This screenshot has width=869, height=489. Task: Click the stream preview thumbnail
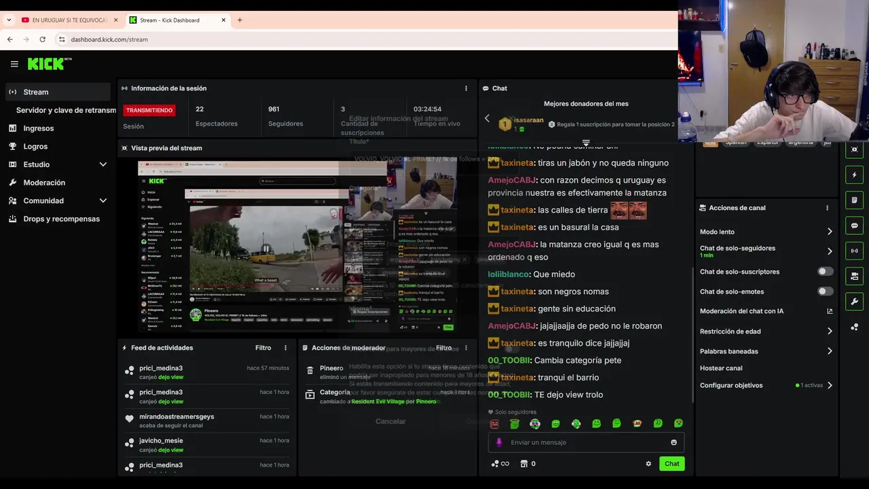point(297,247)
